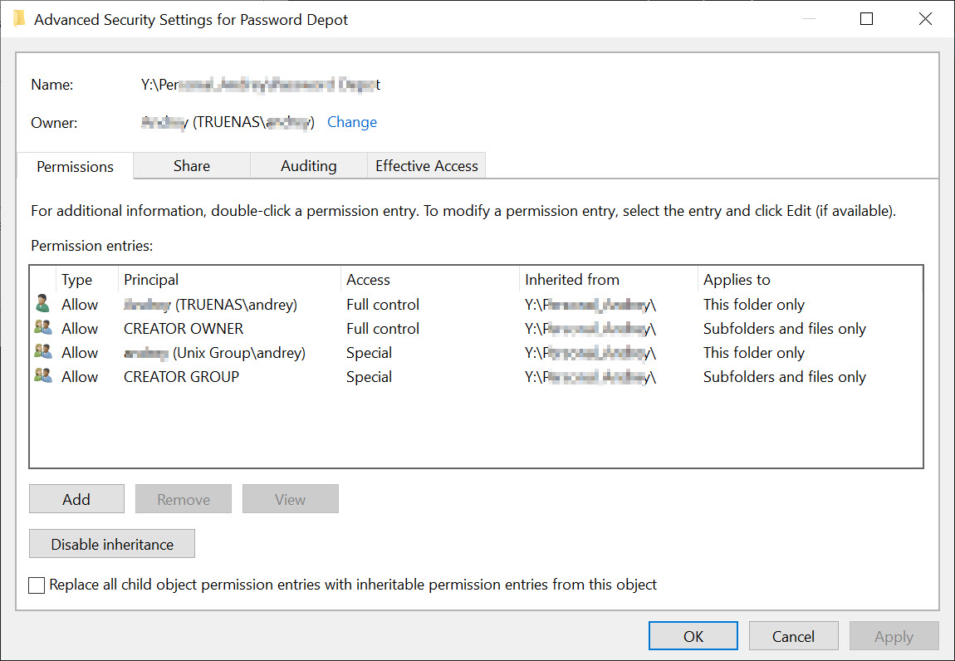This screenshot has width=955, height=661.
Task: Click the folder path next to Name label
Action: [x=260, y=84]
